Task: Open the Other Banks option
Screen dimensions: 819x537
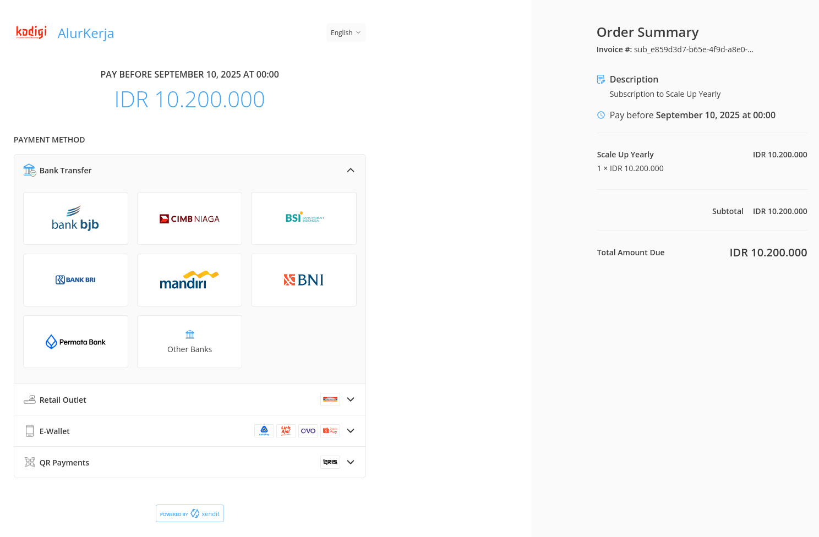Action: click(x=189, y=342)
